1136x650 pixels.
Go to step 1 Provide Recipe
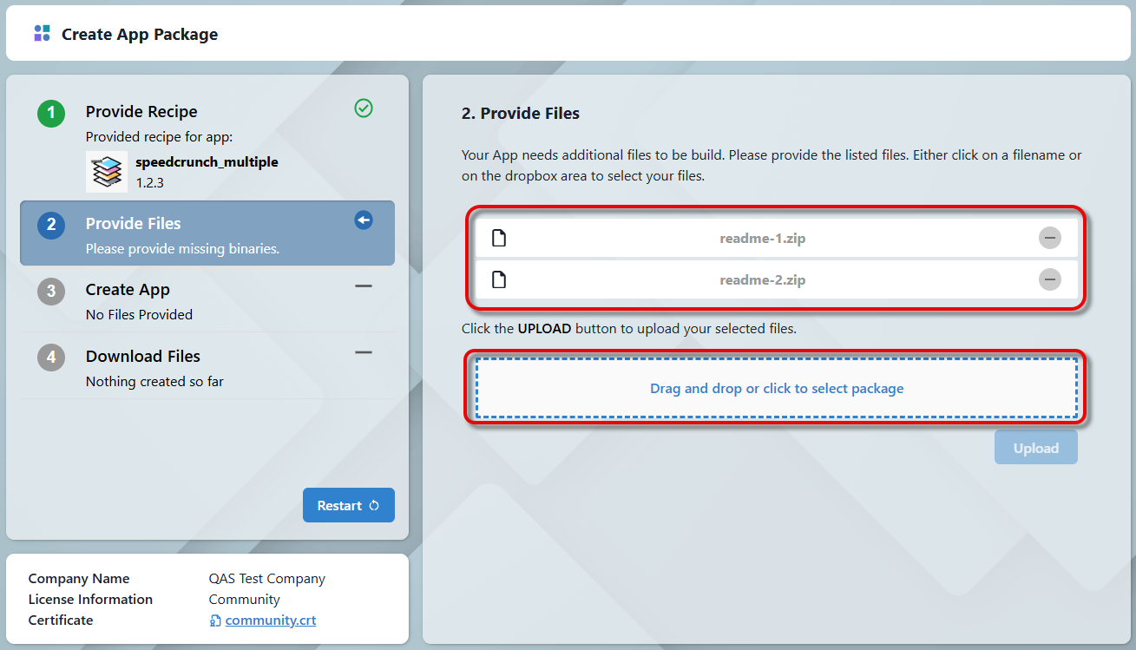tap(141, 112)
